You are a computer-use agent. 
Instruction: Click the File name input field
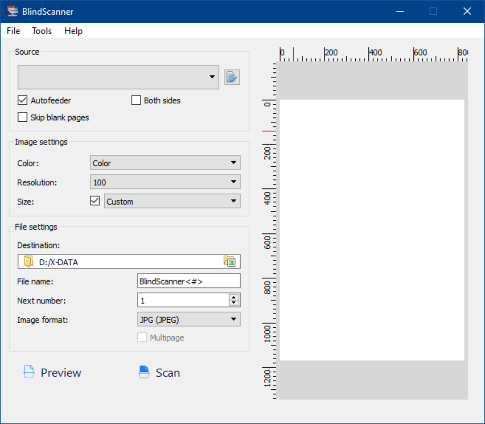(189, 281)
